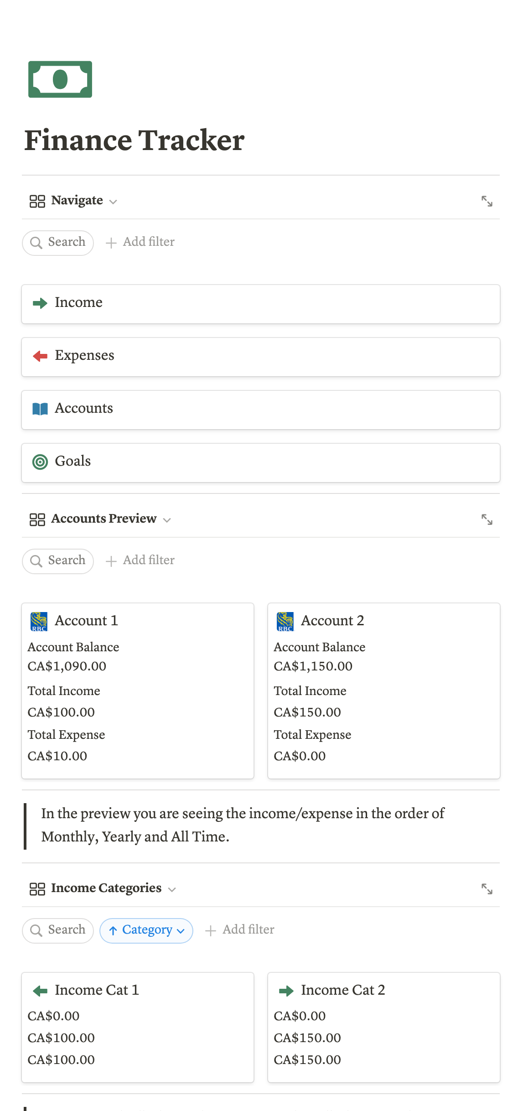
Task: Open the Income Cat 1 card
Action: 137,1026
